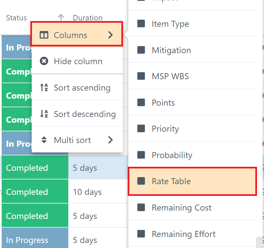Click the Sort descending A-Z icon
Image resolution: width=264 pixels, height=248 pixels.
44,114
